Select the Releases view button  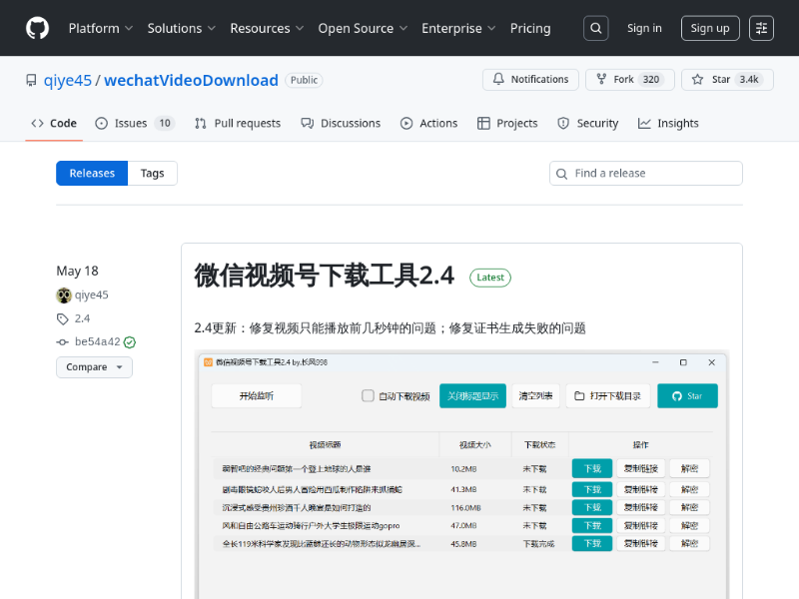(92, 174)
